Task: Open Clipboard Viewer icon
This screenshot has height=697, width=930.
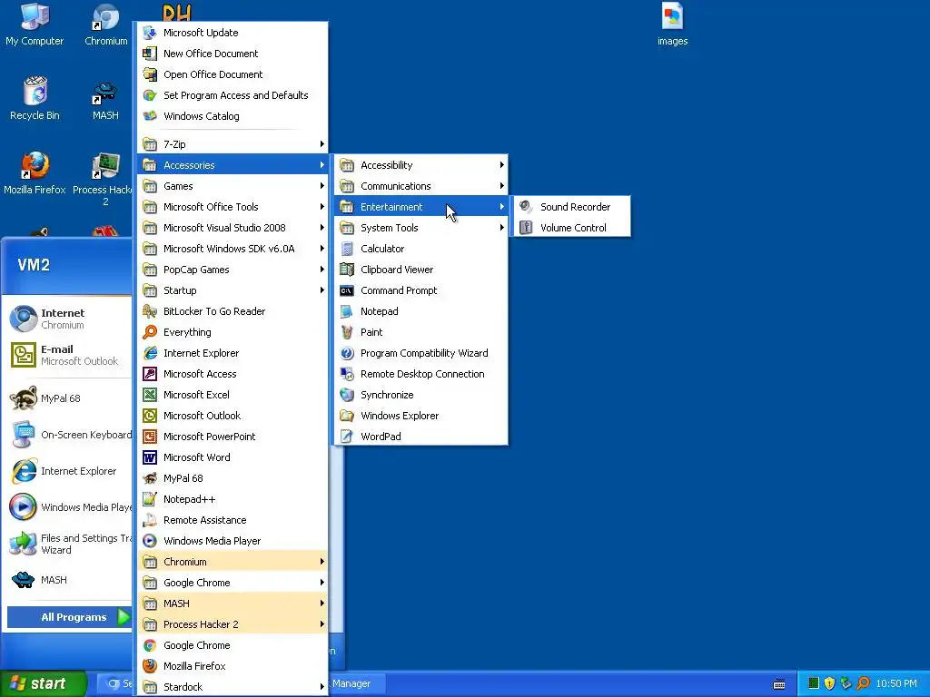Action: pyautogui.click(x=347, y=270)
